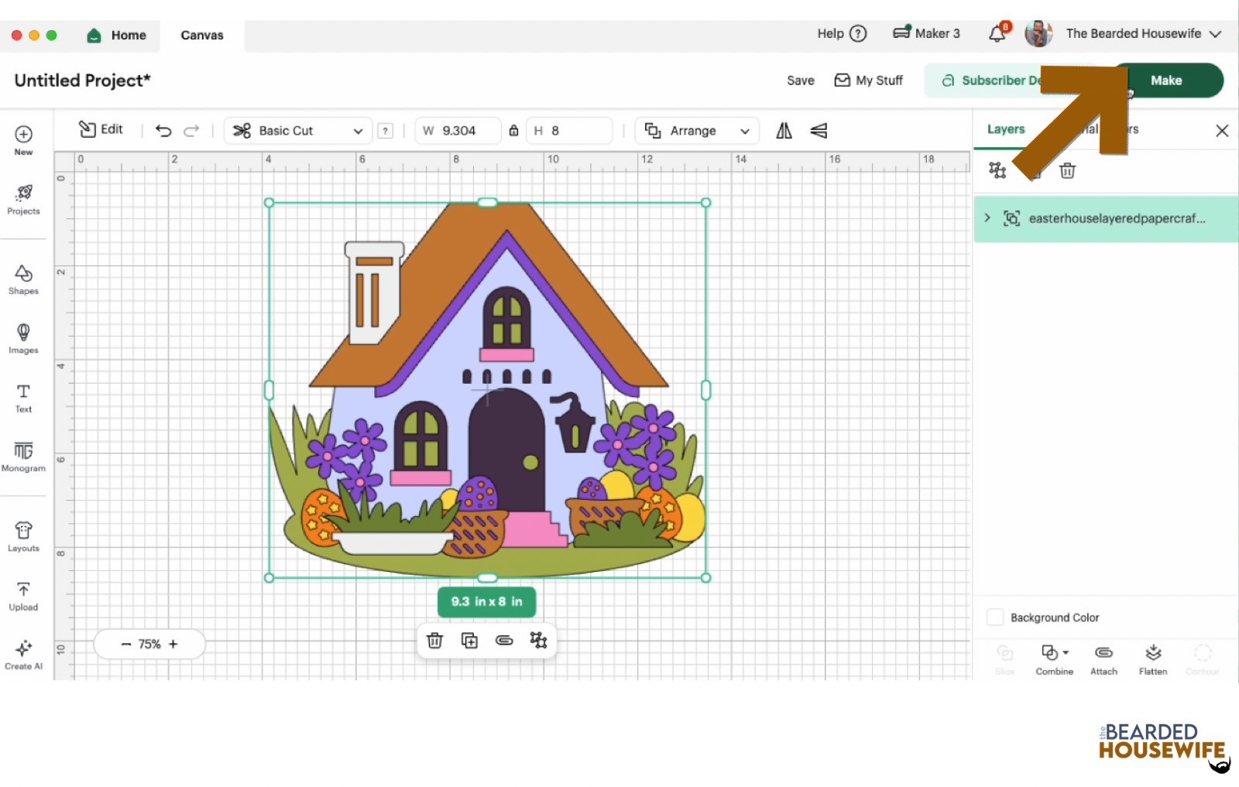Select the easterhouselayeredpapercraf layer row
The height and width of the screenshot is (787, 1239).
(1106, 219)
